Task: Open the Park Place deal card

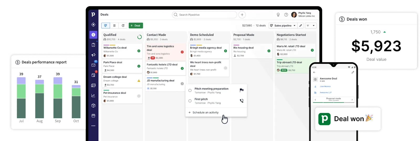Action: pos(122,66)
